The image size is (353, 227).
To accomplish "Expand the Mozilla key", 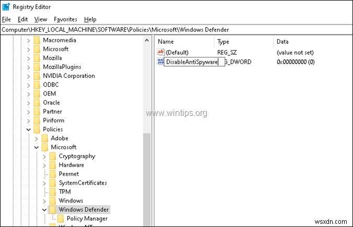I will click(x=28, y=58).
